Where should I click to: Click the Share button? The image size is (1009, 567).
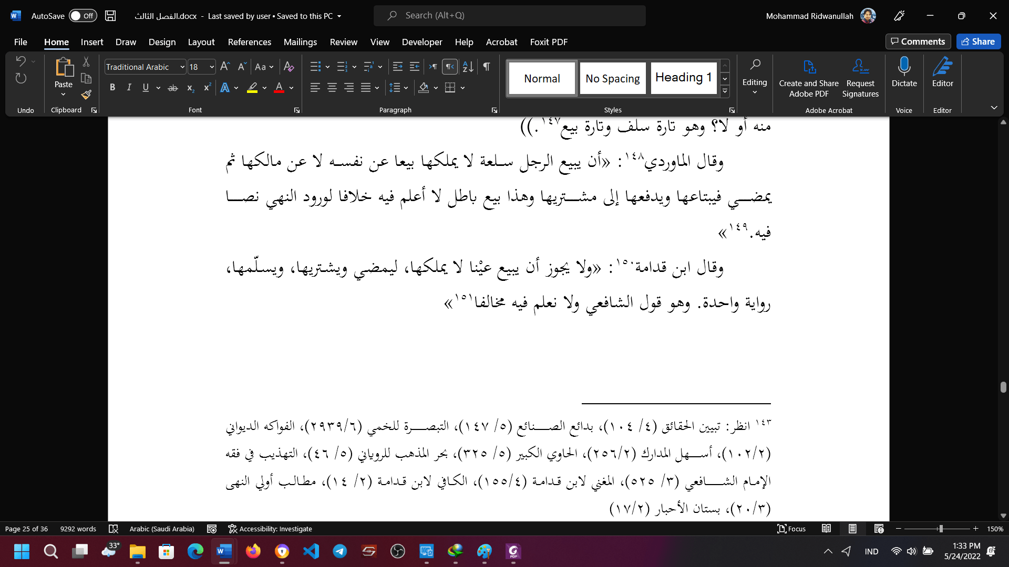[x=978, y=41]
